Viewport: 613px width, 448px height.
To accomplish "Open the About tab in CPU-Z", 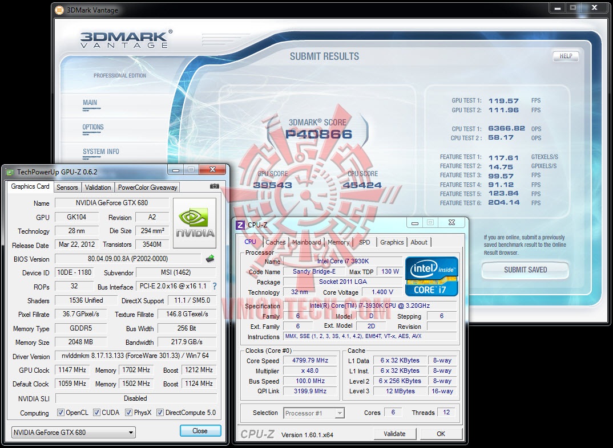I will [x=419, y=242].
